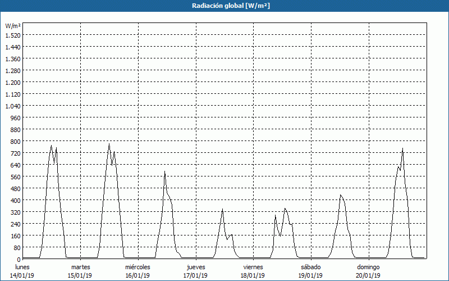Click the '1.200' y-axis value
The image size is (449, 281).
point(13,82)
